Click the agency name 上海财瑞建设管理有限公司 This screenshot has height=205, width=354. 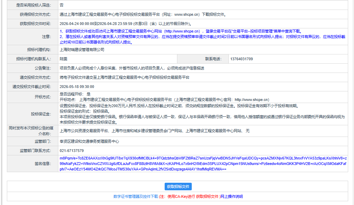pyautogui.click(x=82, y=50)
